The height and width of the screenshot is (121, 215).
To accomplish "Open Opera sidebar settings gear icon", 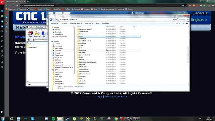I will click(2, 67).
